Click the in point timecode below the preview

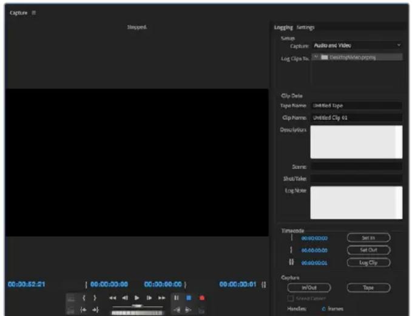[x=109, y=284]
